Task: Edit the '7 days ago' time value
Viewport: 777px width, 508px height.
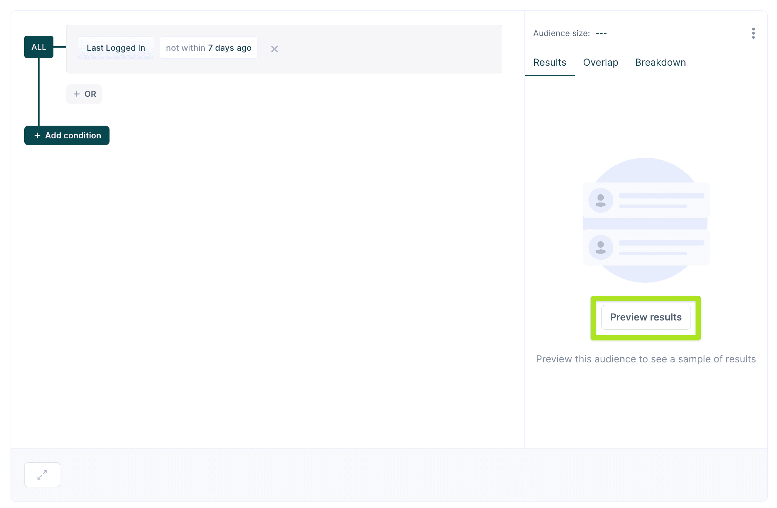Action: (x=230, y=48)
